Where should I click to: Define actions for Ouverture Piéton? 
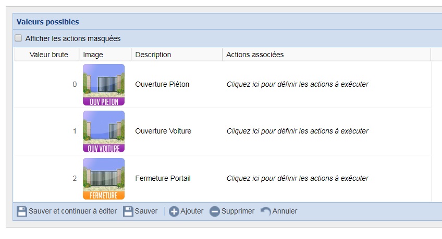(x=297, y=84)
